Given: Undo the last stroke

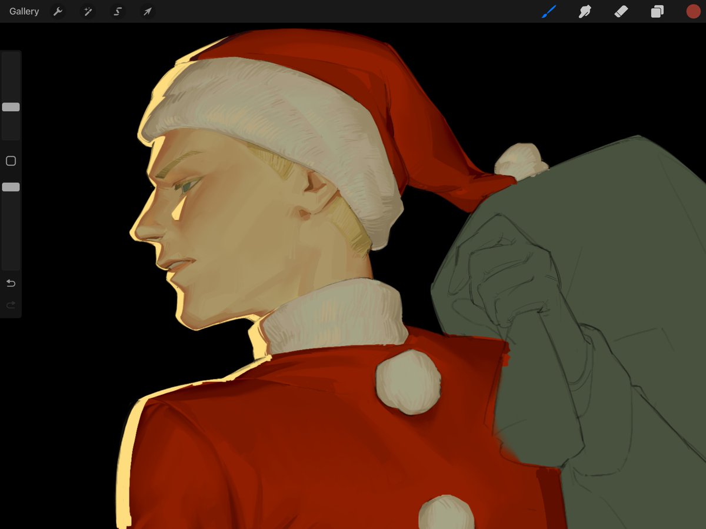Looking at the screenshot, I should pyautogui.click(x=11, y=283).
